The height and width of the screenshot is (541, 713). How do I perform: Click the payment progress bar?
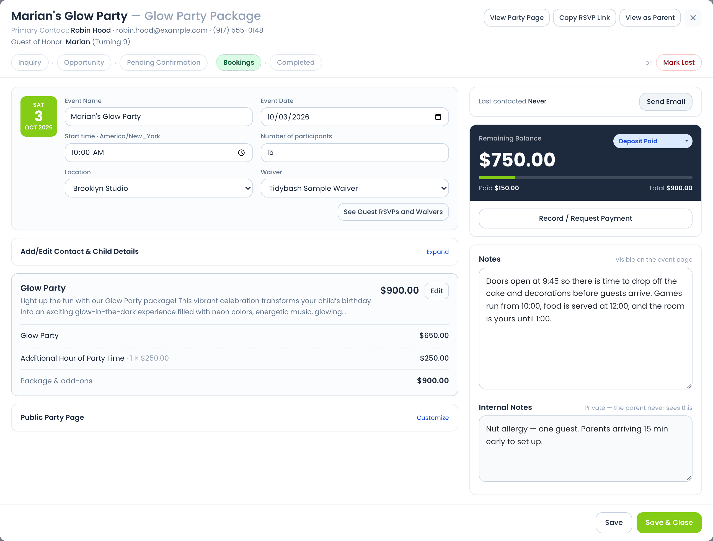coord(585,178)
